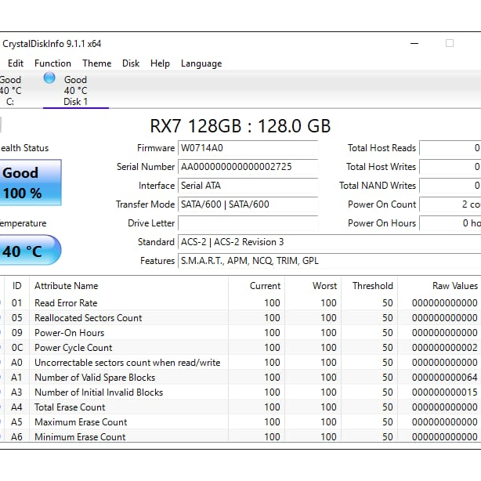Click raw value 000000000002 for Power Cycle Count
Image resolution: width=481 pixels, height=481 pixels.
click(x=444, y=348)
